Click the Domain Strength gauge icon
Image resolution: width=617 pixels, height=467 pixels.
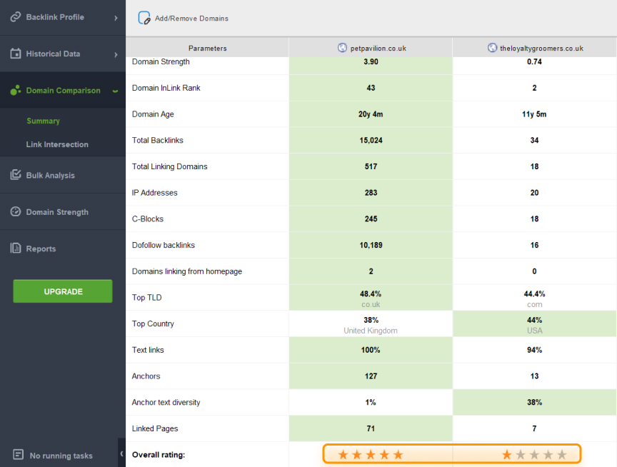click(15, 211)
